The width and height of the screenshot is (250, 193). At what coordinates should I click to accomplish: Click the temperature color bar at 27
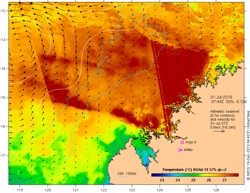224,175
